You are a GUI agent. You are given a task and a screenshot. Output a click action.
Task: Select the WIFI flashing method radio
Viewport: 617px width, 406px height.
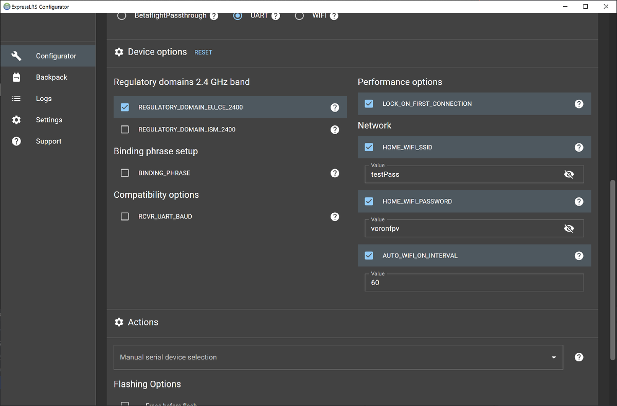point(299,15)
